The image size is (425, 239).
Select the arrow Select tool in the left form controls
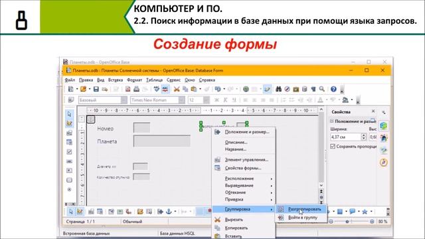coord(69,114)
